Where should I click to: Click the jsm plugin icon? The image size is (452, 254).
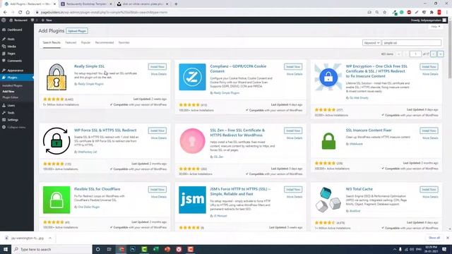click(x=192, y=200)
